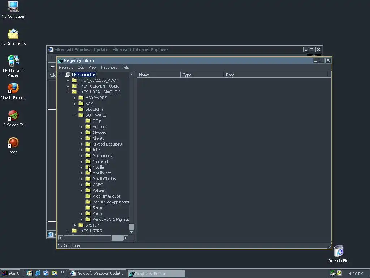The width and height of the screenshot is (370, 278).
Task: Open the View menu
Action: (92, 67)
